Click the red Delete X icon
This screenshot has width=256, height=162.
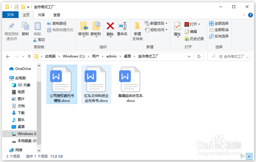click(110, 26)
